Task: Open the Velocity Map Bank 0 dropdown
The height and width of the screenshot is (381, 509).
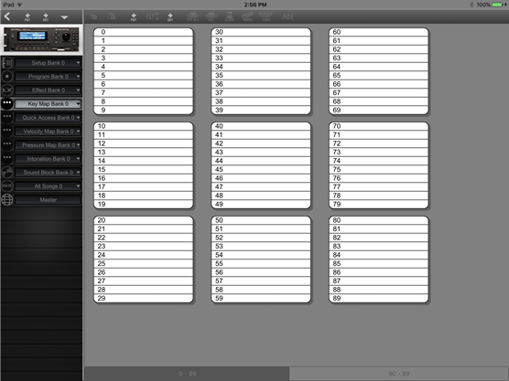Action: tap(48, 132)
